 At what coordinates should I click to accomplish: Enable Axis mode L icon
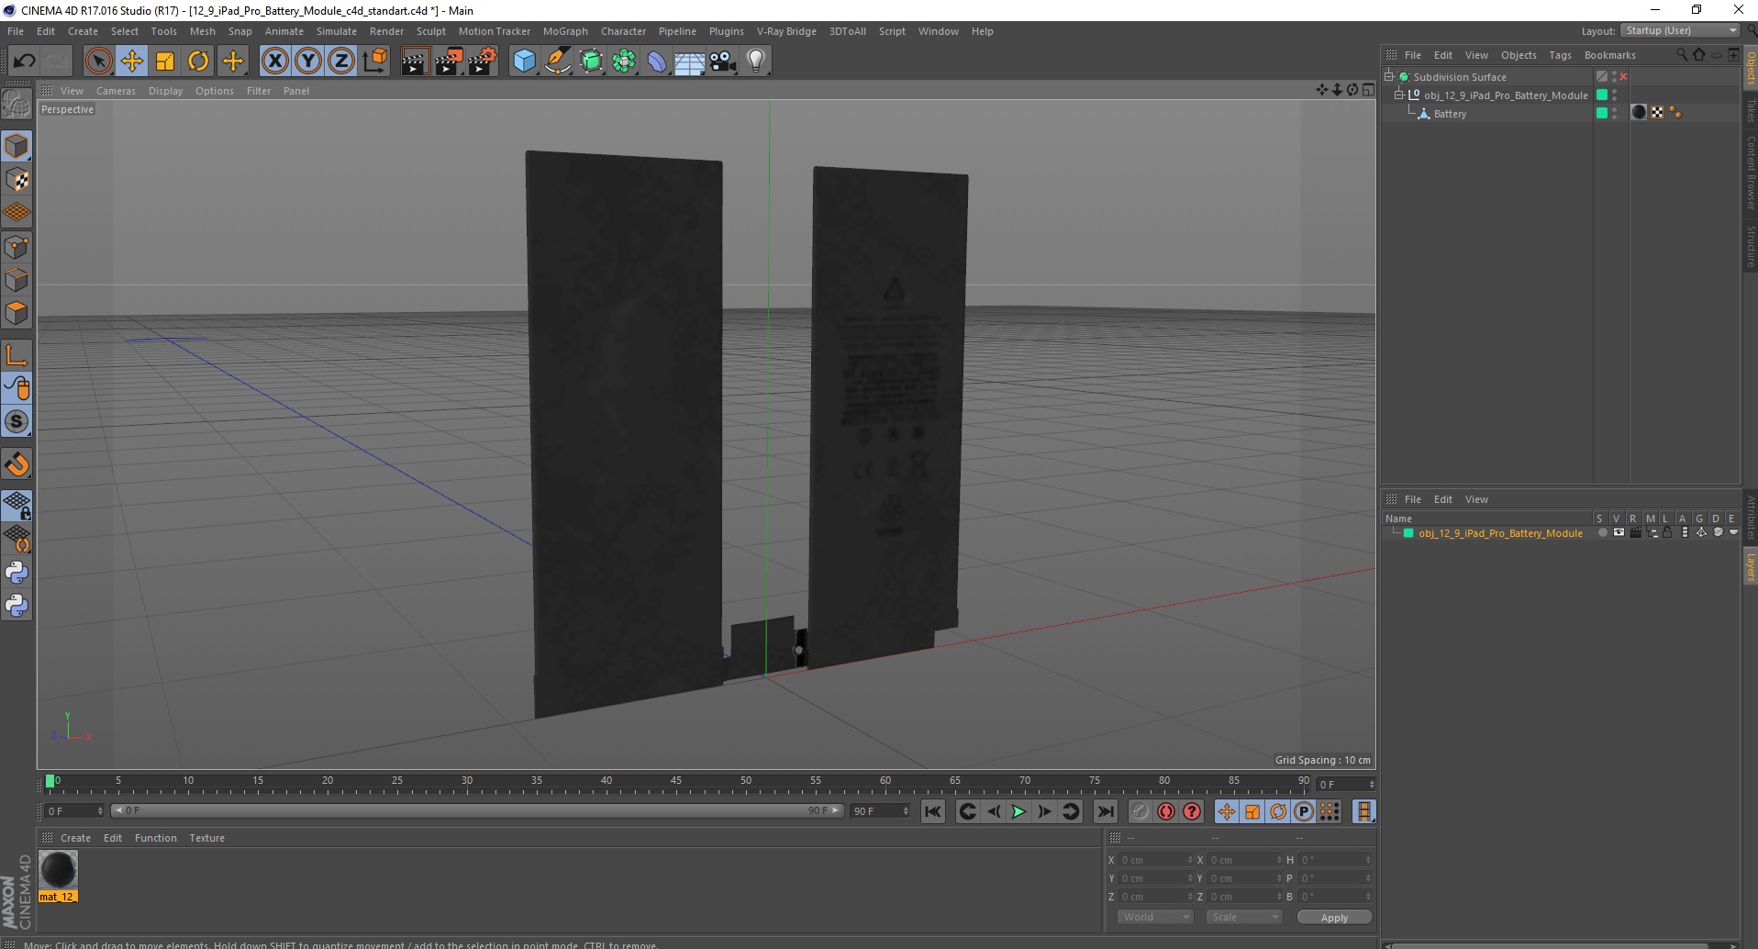point(17,355)
